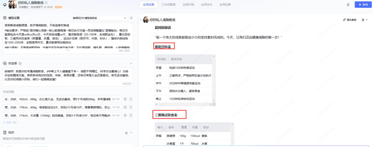Click the home icon at top left
The width and height of the screenshot is (373, 147).
(x=5, y=5)
